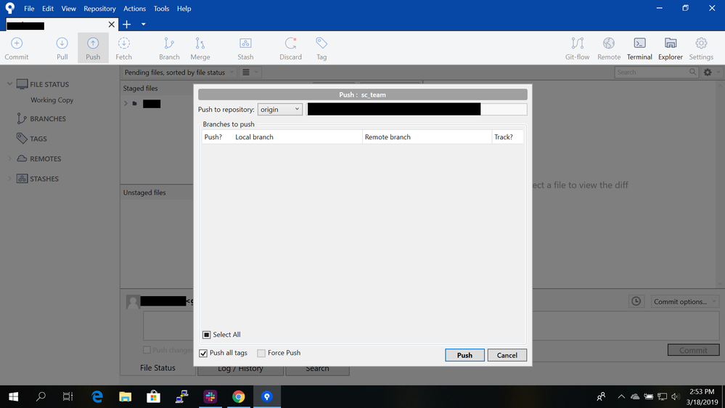Enable the Force Push checkbox
The image size is (725, 408).
(x=261, y=353)
